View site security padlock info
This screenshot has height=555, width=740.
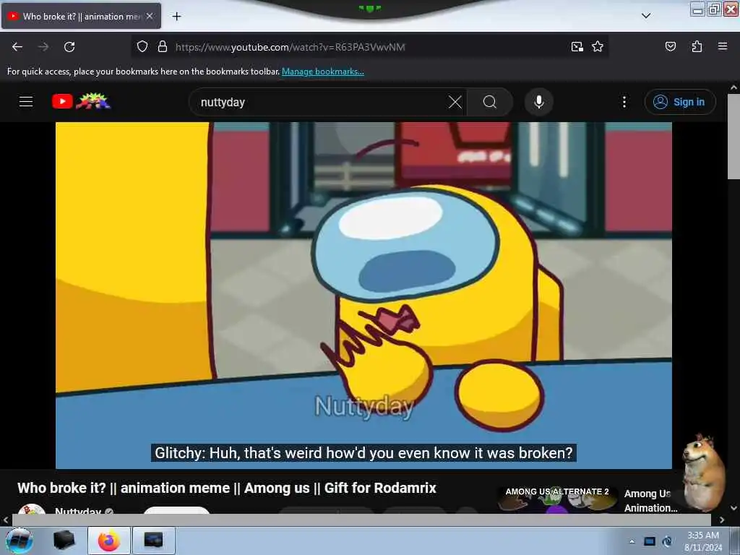coord(163,46)
